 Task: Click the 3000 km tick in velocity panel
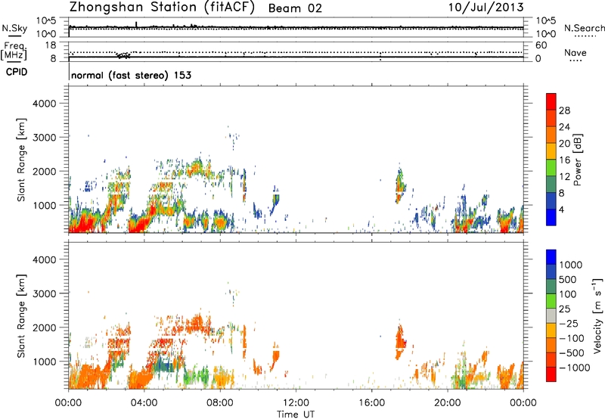pos(45,293)
